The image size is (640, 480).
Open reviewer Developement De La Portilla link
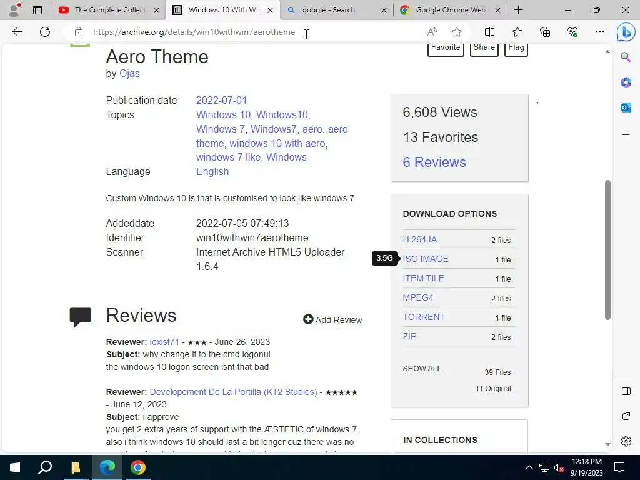coord(233,392)
